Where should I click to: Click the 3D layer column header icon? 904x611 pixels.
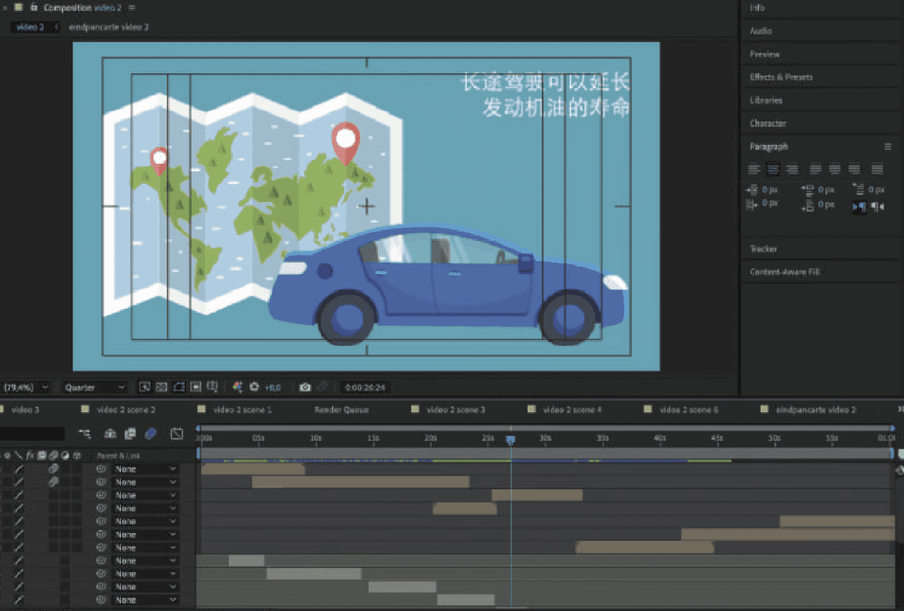pyautogui.click(x=76, y=455)
